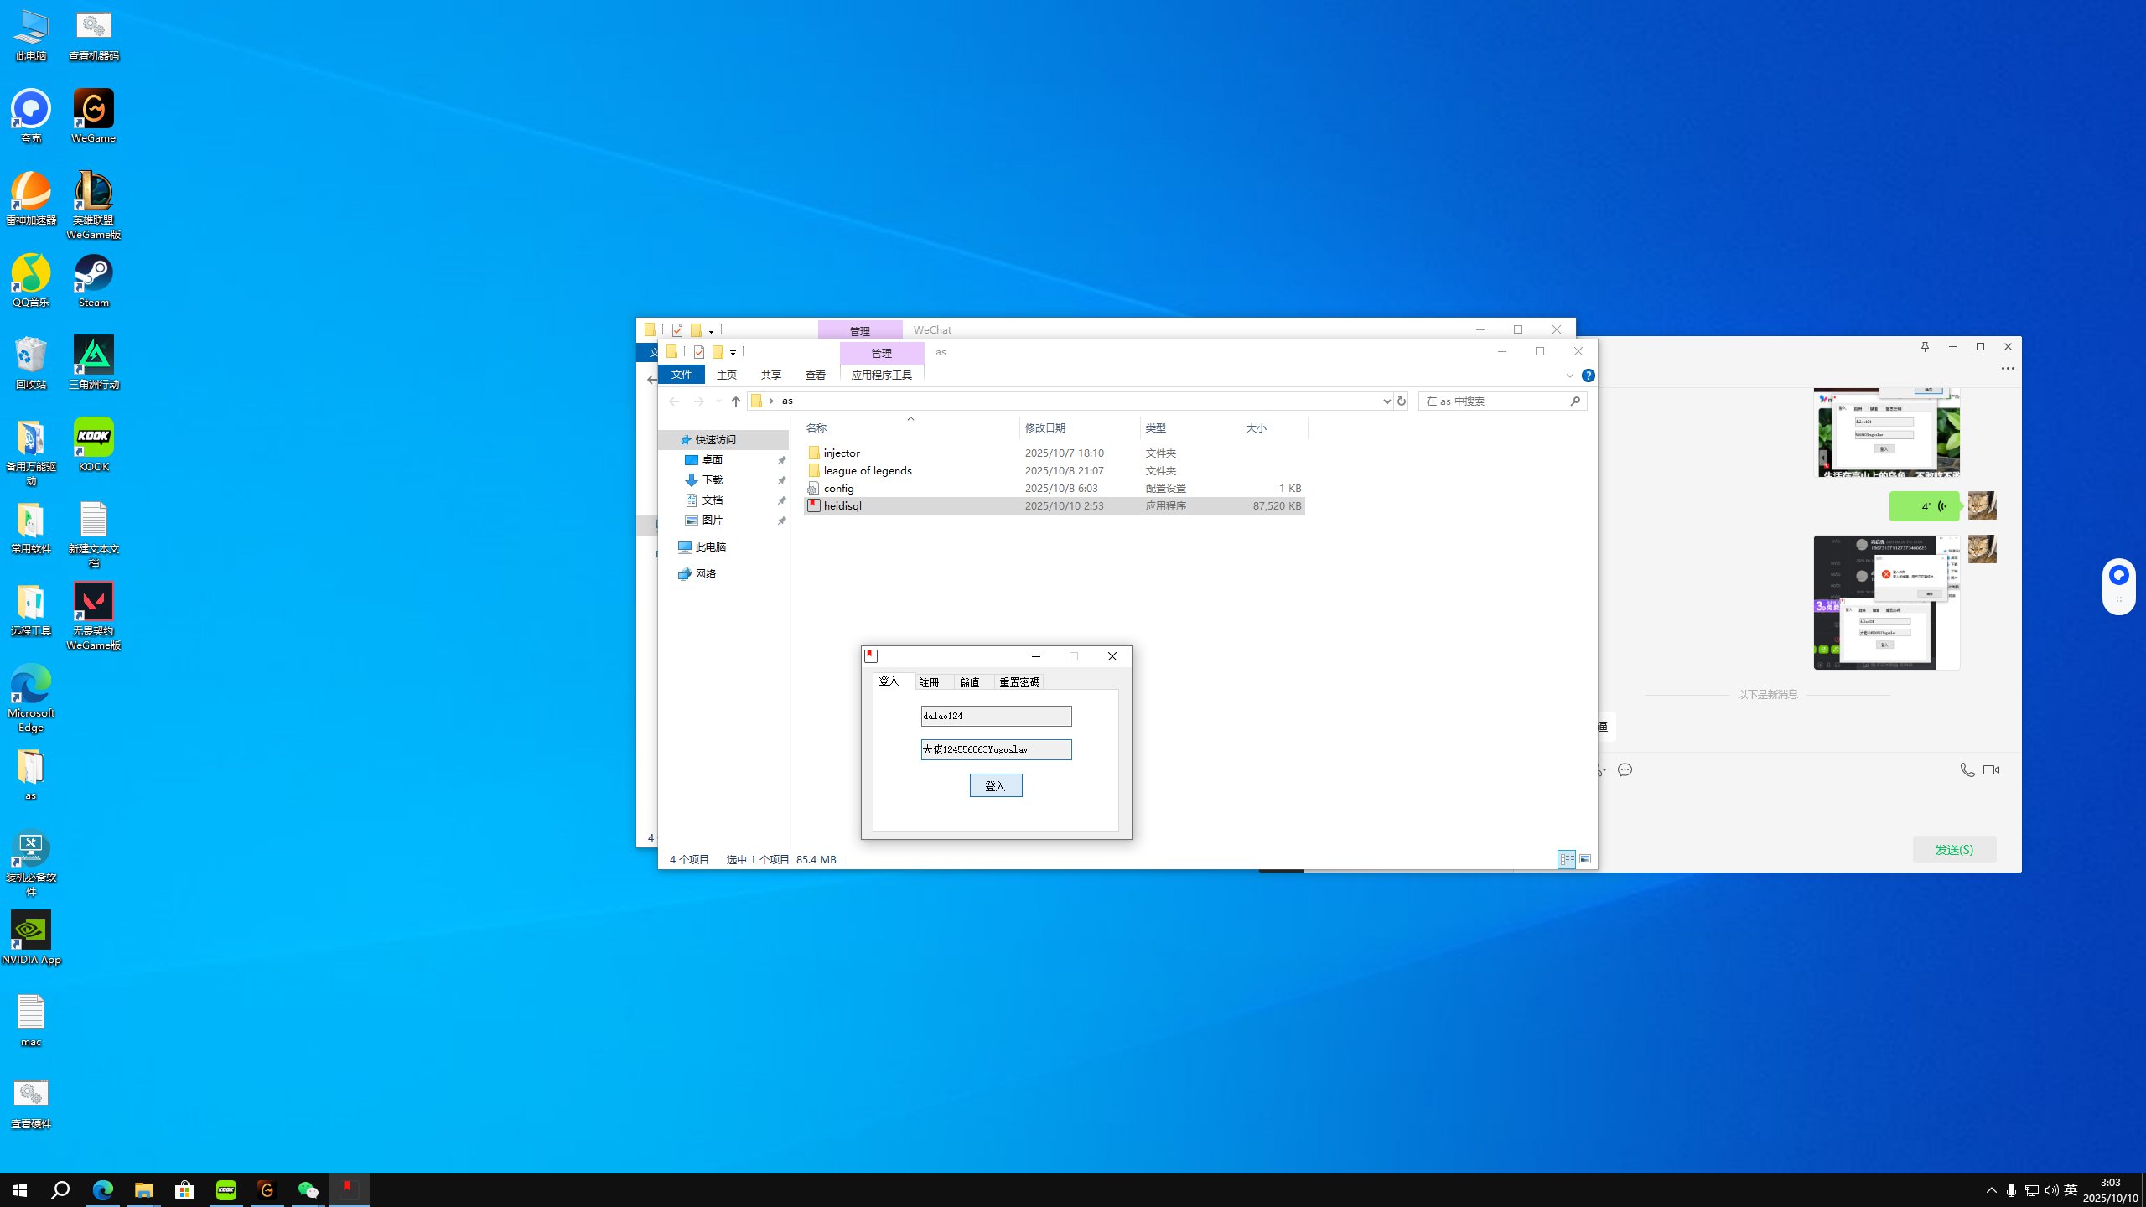This screenshot has width=2146, height=1207.
Task: Switch to large icons view toggle
Action: click(x=1585, y=859)
